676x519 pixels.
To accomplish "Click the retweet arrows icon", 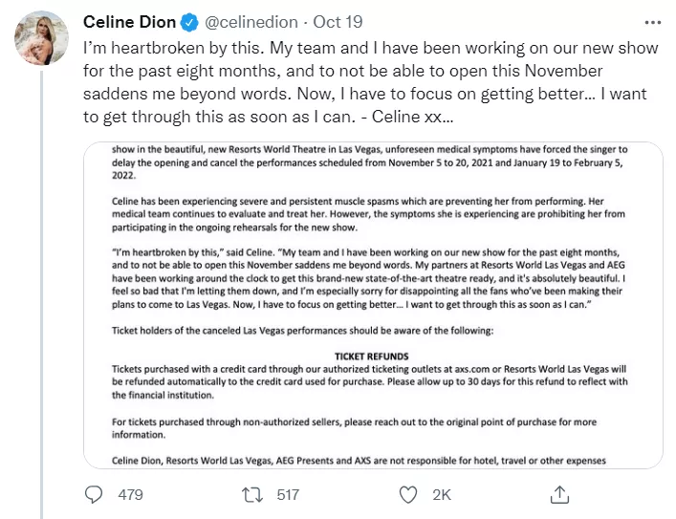I will [x=252, y=494].
